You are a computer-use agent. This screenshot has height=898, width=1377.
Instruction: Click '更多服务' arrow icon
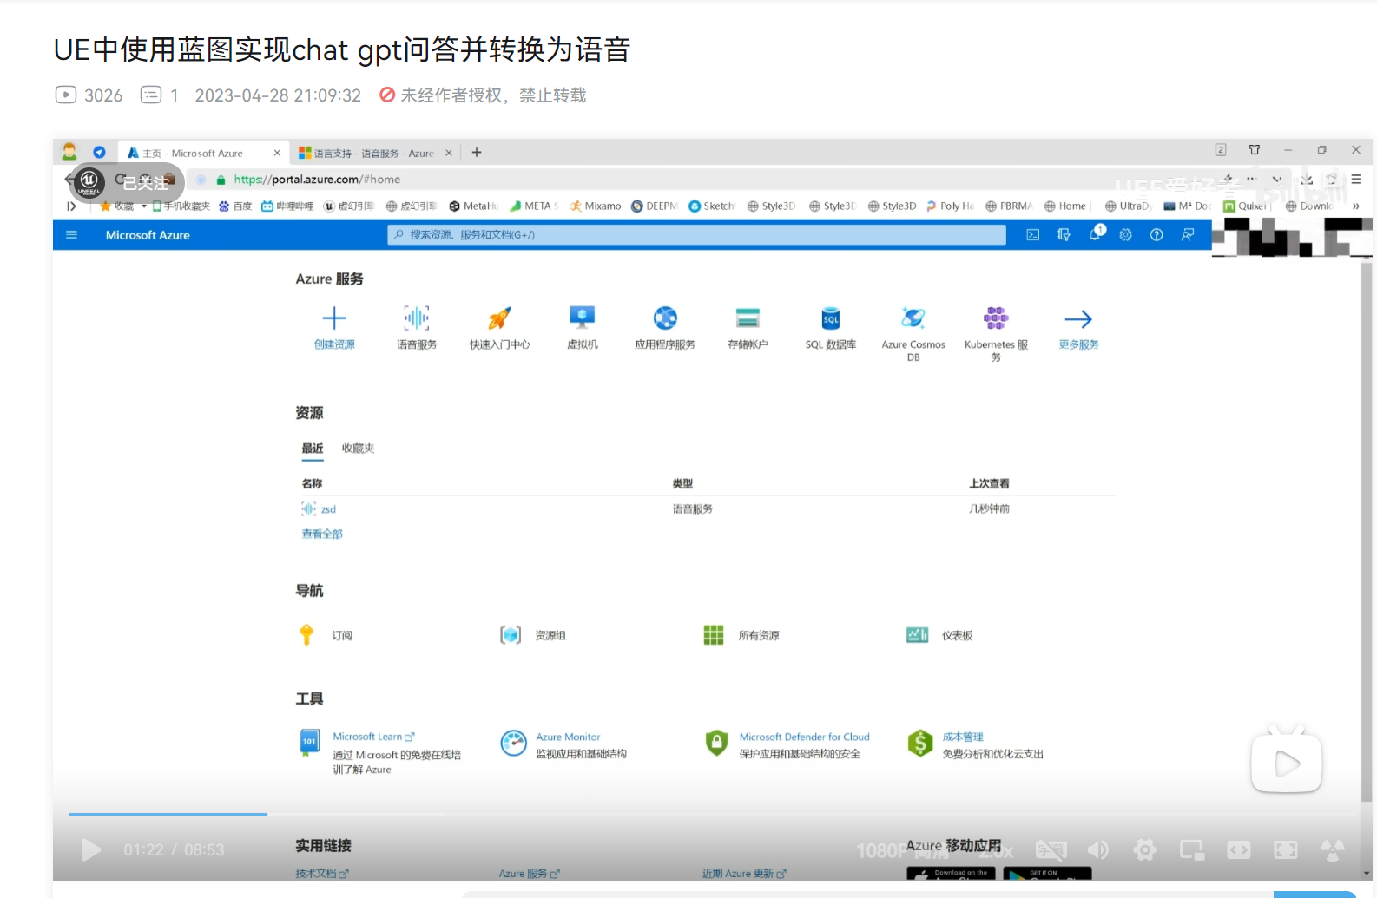point(1078,319)
